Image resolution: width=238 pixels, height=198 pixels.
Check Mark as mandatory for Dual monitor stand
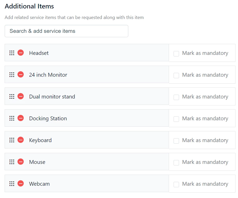click(176, 97)
